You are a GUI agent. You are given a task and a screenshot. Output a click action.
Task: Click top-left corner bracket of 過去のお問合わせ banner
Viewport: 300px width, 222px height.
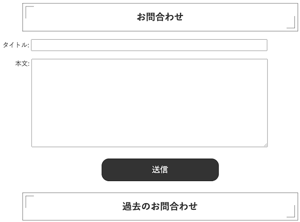[x=30, y=201]
